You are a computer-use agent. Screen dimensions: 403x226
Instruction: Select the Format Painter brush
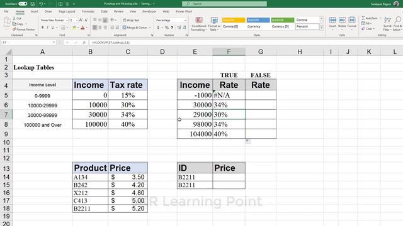click(24, 30)
